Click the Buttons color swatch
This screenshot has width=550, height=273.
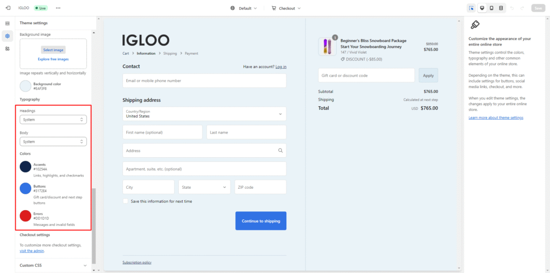(x=25, y=188)
